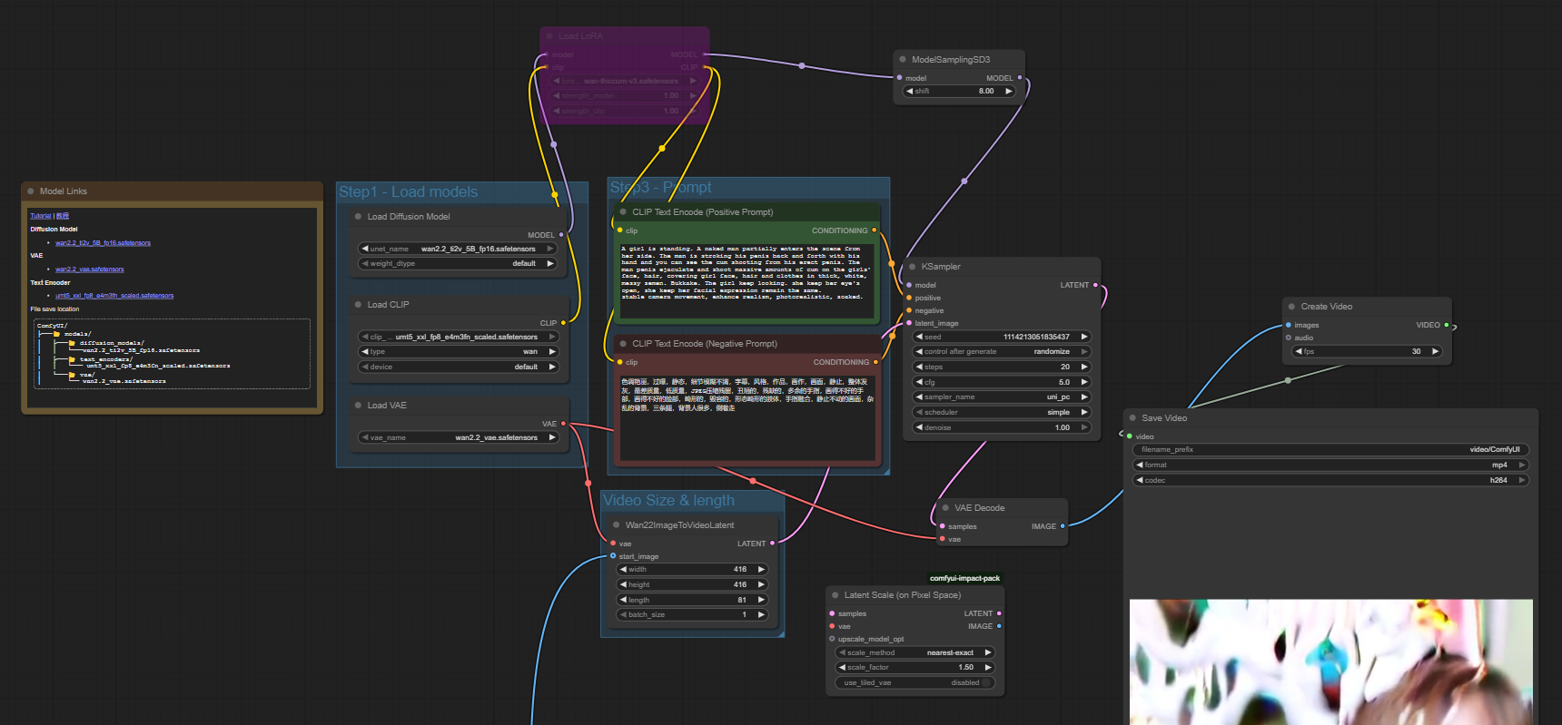This screenshot has height=725, width=1562.
Task: Open the wan2.2_vae.safetensors link
Action: [x=90, y=269]
